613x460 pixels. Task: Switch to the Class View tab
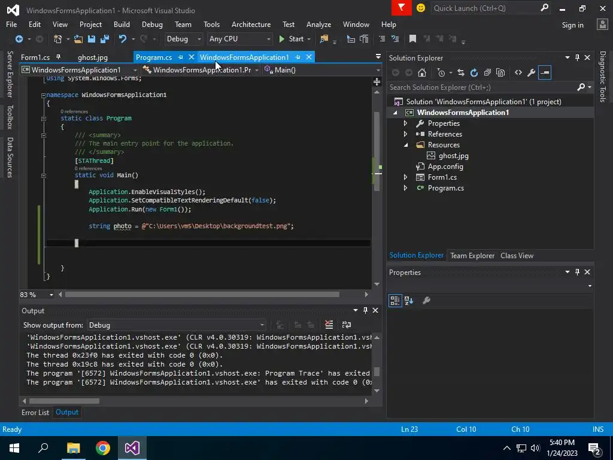[x=517, y=255]
